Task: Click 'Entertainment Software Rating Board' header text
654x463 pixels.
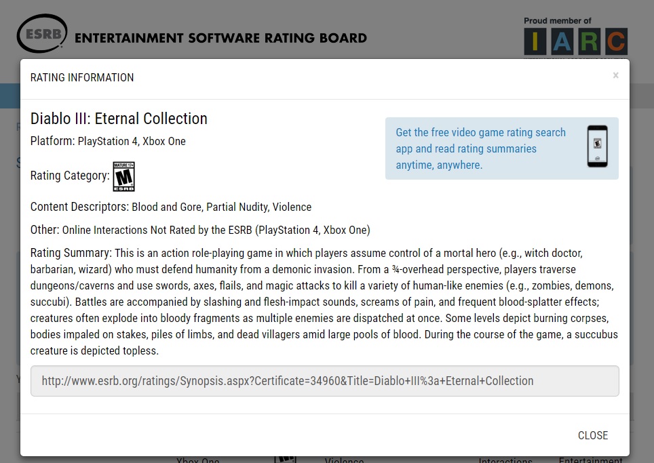Action: pyautogui.click(x=220, y=38)
